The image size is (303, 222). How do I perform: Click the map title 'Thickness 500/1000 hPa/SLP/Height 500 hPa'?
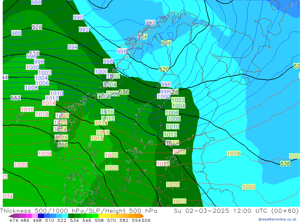[78, 210]
